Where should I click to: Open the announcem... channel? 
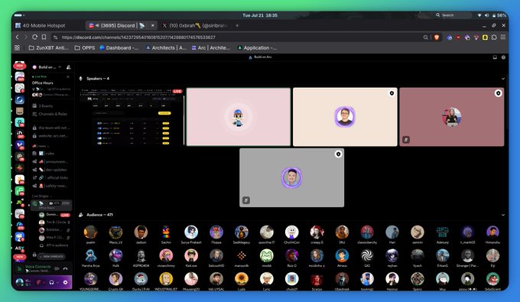click(50, 161)
